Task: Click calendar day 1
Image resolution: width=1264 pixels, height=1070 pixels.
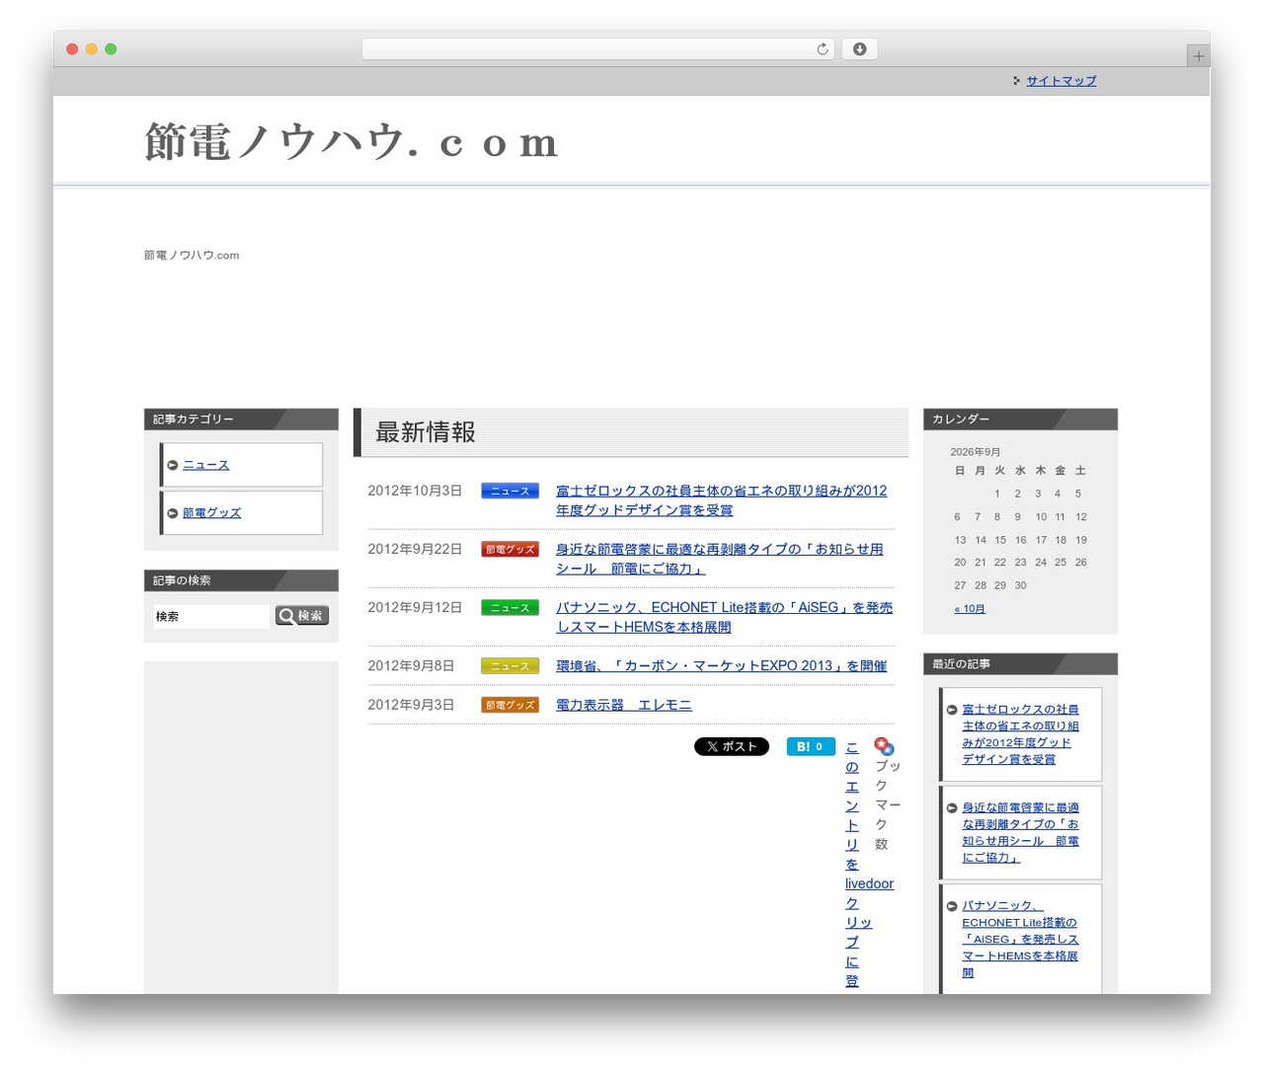Action: pos(997,494)
